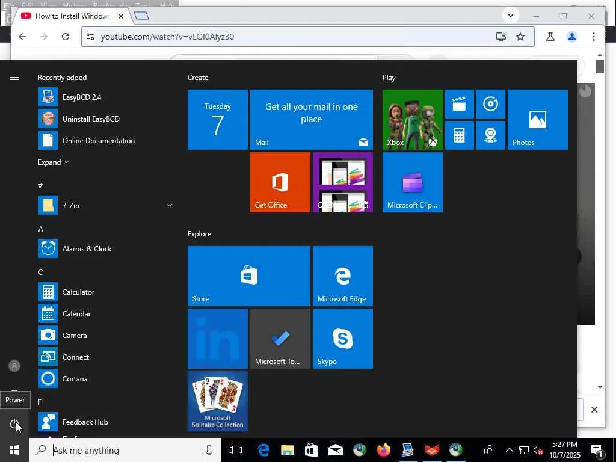616x462 pixels.
Task: Open the LinkedIn tile
Action: (x=218, y=339)
